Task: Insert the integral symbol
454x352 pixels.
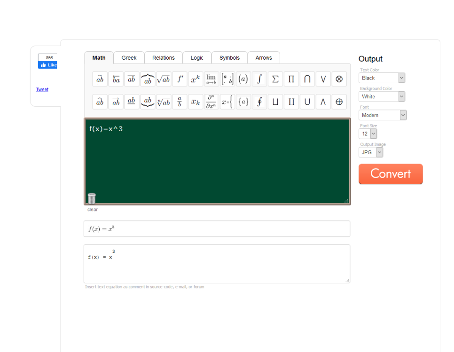Action: coord(259,79)
